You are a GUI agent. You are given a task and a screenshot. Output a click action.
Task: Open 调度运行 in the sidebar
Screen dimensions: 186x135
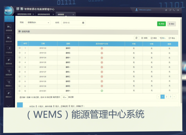[9, 94]
